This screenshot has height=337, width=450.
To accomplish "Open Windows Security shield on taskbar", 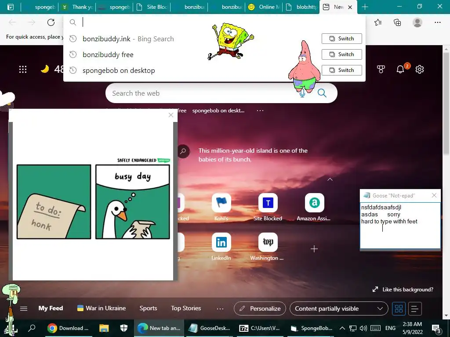I will (123, 328).
